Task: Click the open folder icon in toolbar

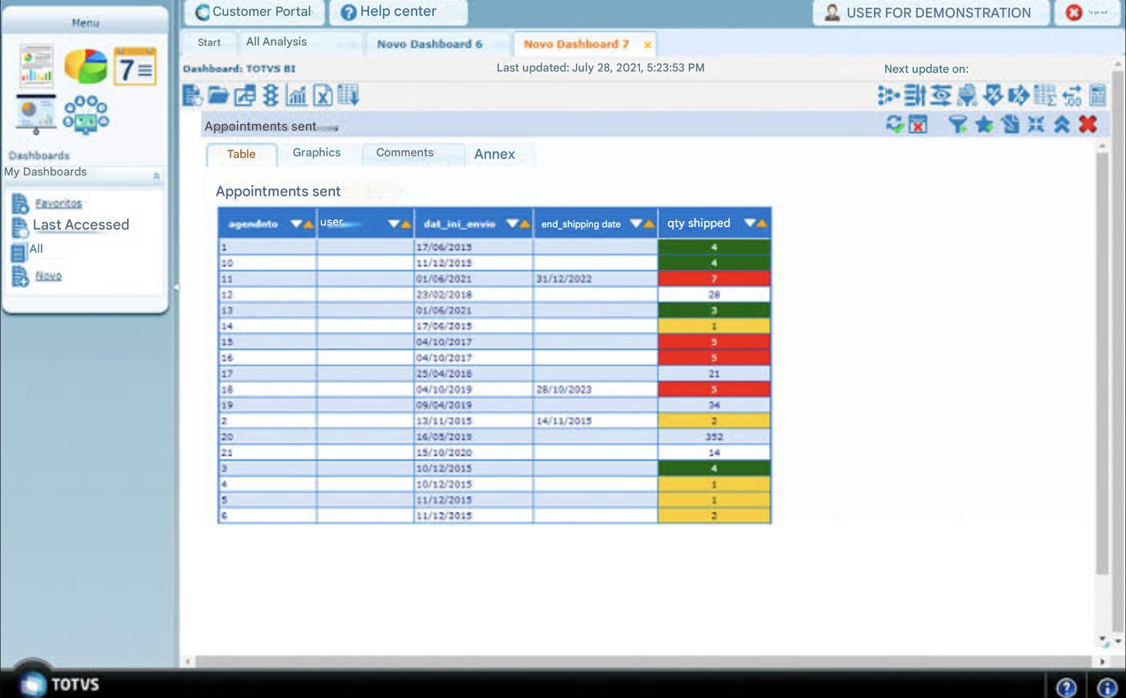Action: [218, 95]
